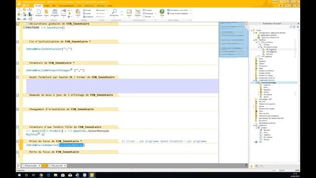
Task: Click the Copier button in ribbon
Action: (x=87, y=13)
